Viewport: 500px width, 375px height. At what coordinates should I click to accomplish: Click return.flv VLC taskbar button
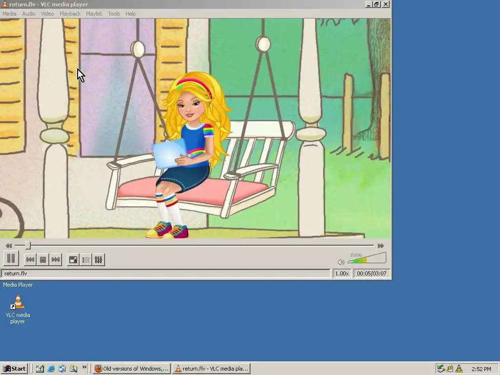(211, 369)
